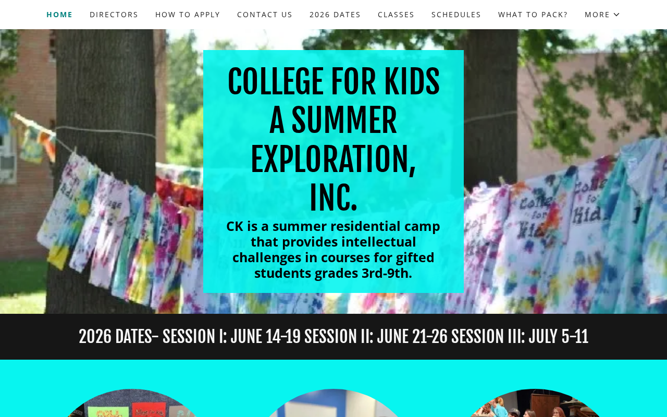Select CLASSES in the navigation bar
Image resolution: width=667 pixels, height=417 pixels.
coord(396,15)
